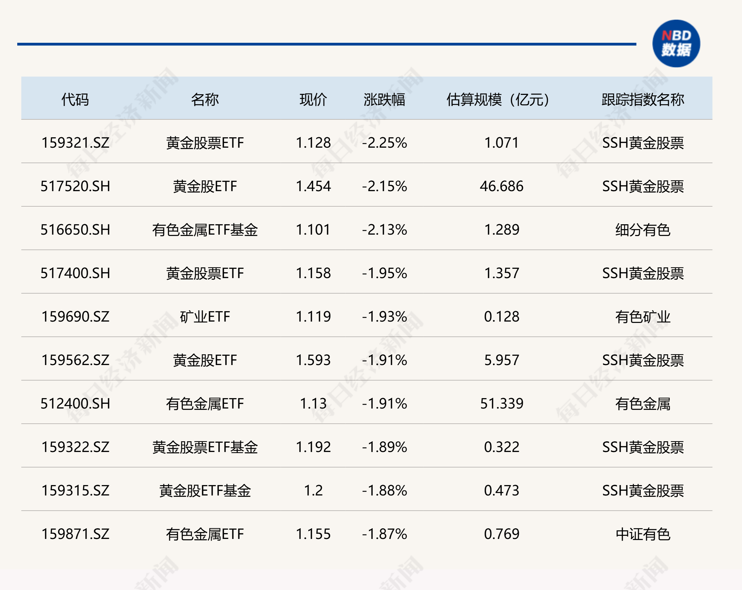Select 有色金属ETF in the 159871.SZ row

click(x=205, y=534)
